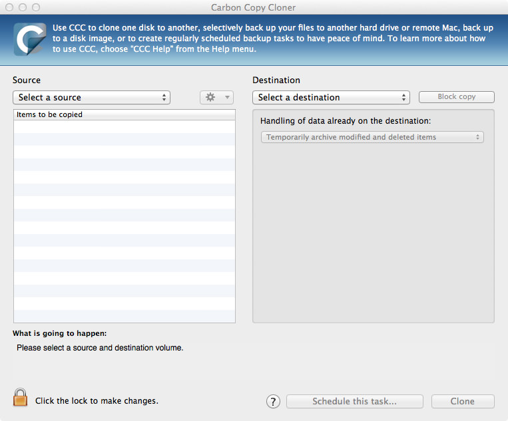Open the gear options menu
This screenshot has height=421, width=508.
point(216,97)
